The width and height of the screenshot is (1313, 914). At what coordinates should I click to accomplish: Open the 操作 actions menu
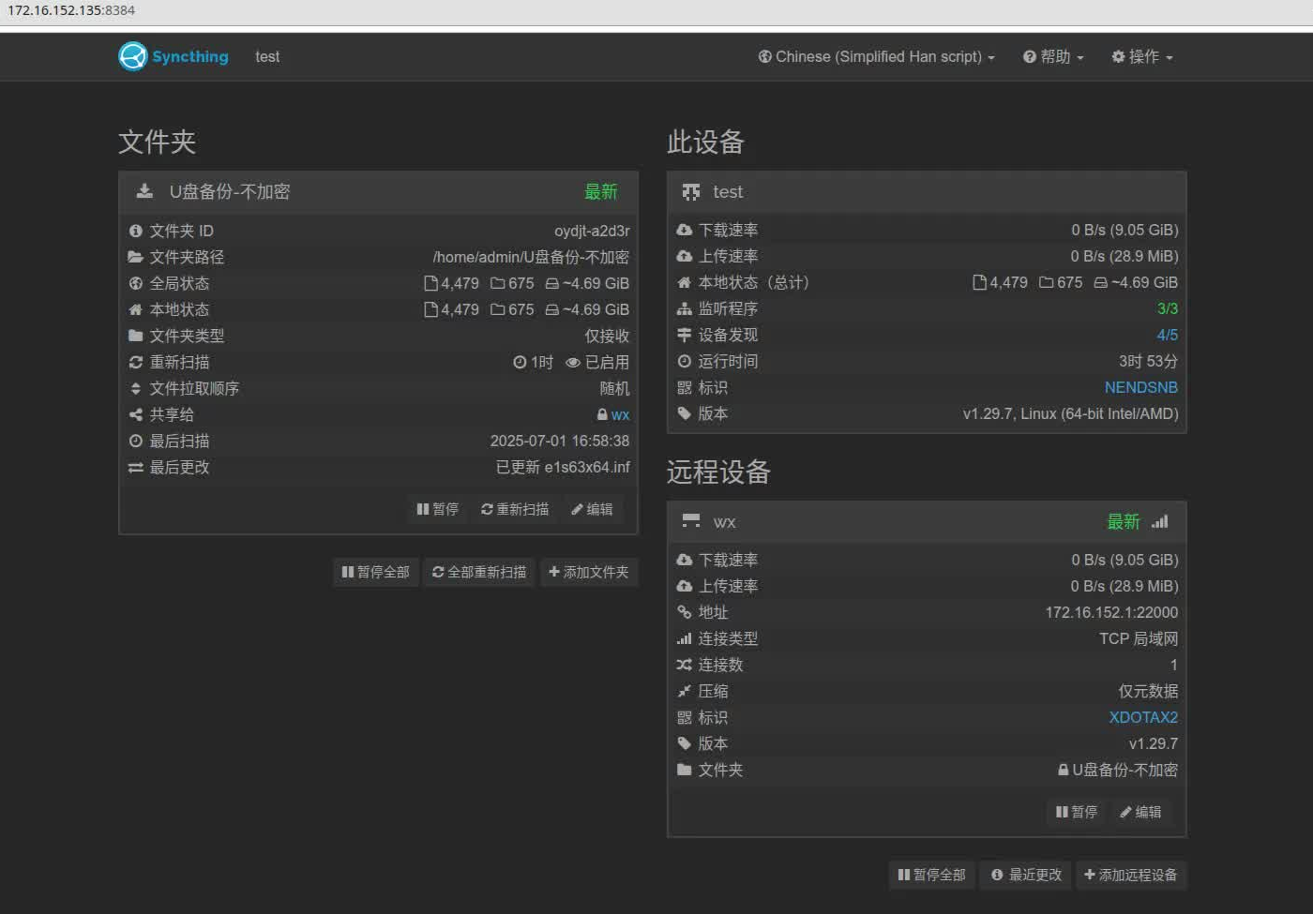tap(1141, 57)
